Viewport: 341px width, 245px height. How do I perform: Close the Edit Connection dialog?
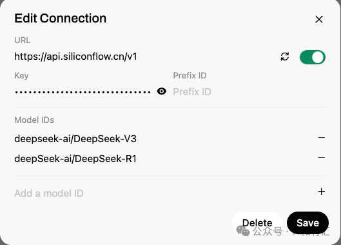click(x=319, y=19)
